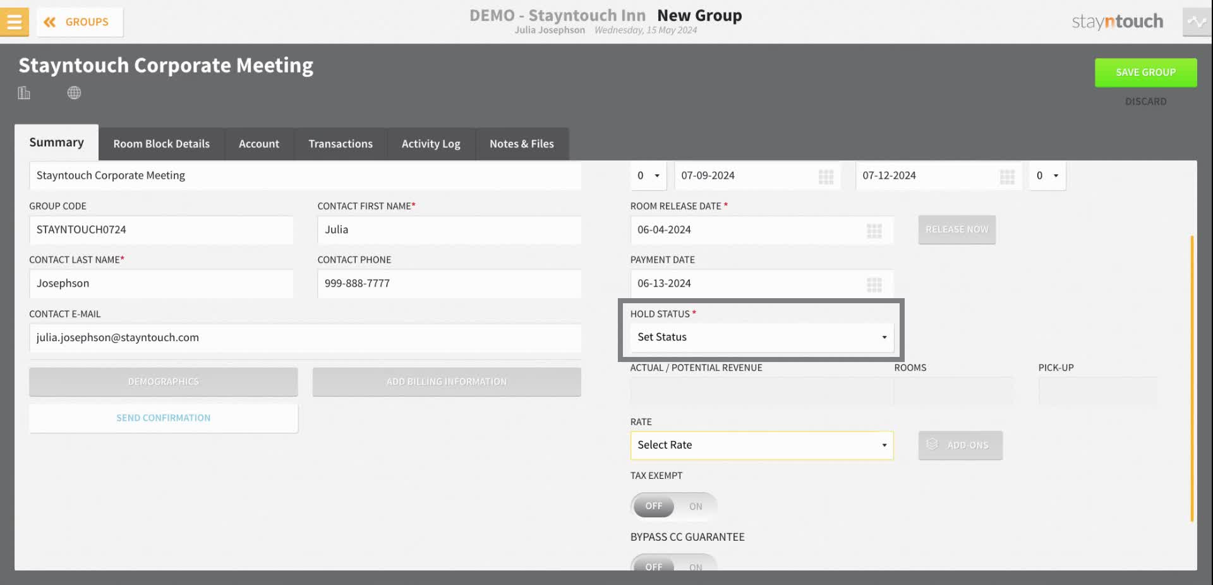
Task: Click the Rooms value field
Action: 953,391
